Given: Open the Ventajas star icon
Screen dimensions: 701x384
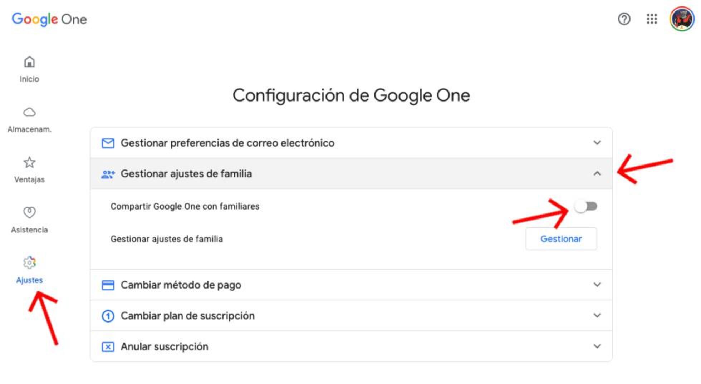Looking at the screenshot, I should (x=29, y=163).
